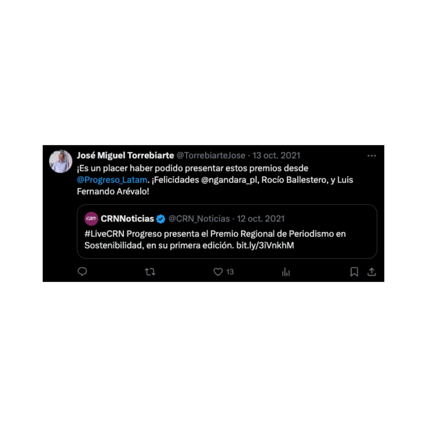Open the @Progreso_Latam mention link
The image size is (427, 427).
pos(112,180)
